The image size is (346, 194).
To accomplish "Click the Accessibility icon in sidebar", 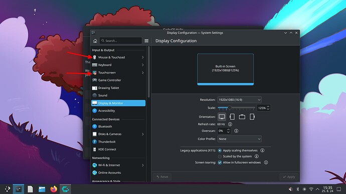I will 94,110.
